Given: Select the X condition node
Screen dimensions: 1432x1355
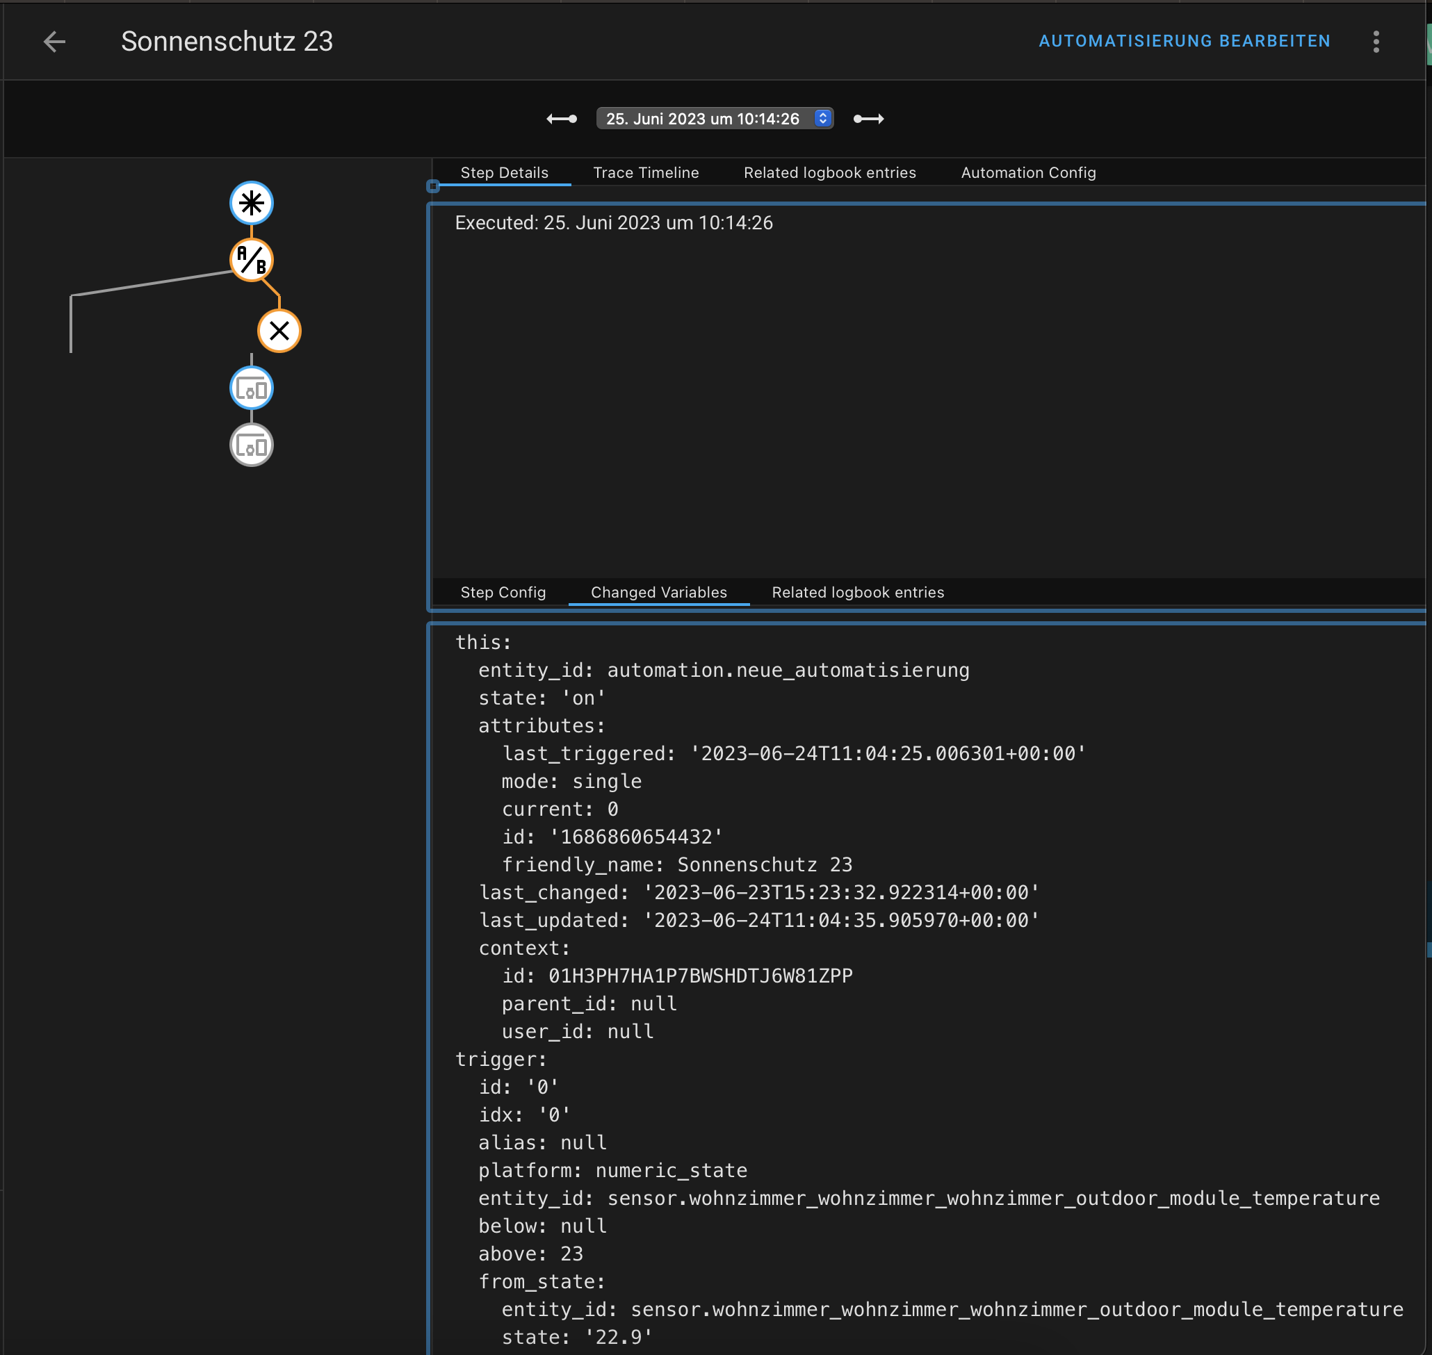Looking at the screenshot, I should (x=279, y=331).
